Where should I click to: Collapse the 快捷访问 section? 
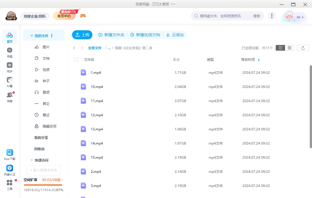coord(31,160)
